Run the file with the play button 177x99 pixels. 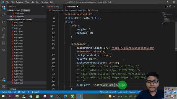coord(166,7)
